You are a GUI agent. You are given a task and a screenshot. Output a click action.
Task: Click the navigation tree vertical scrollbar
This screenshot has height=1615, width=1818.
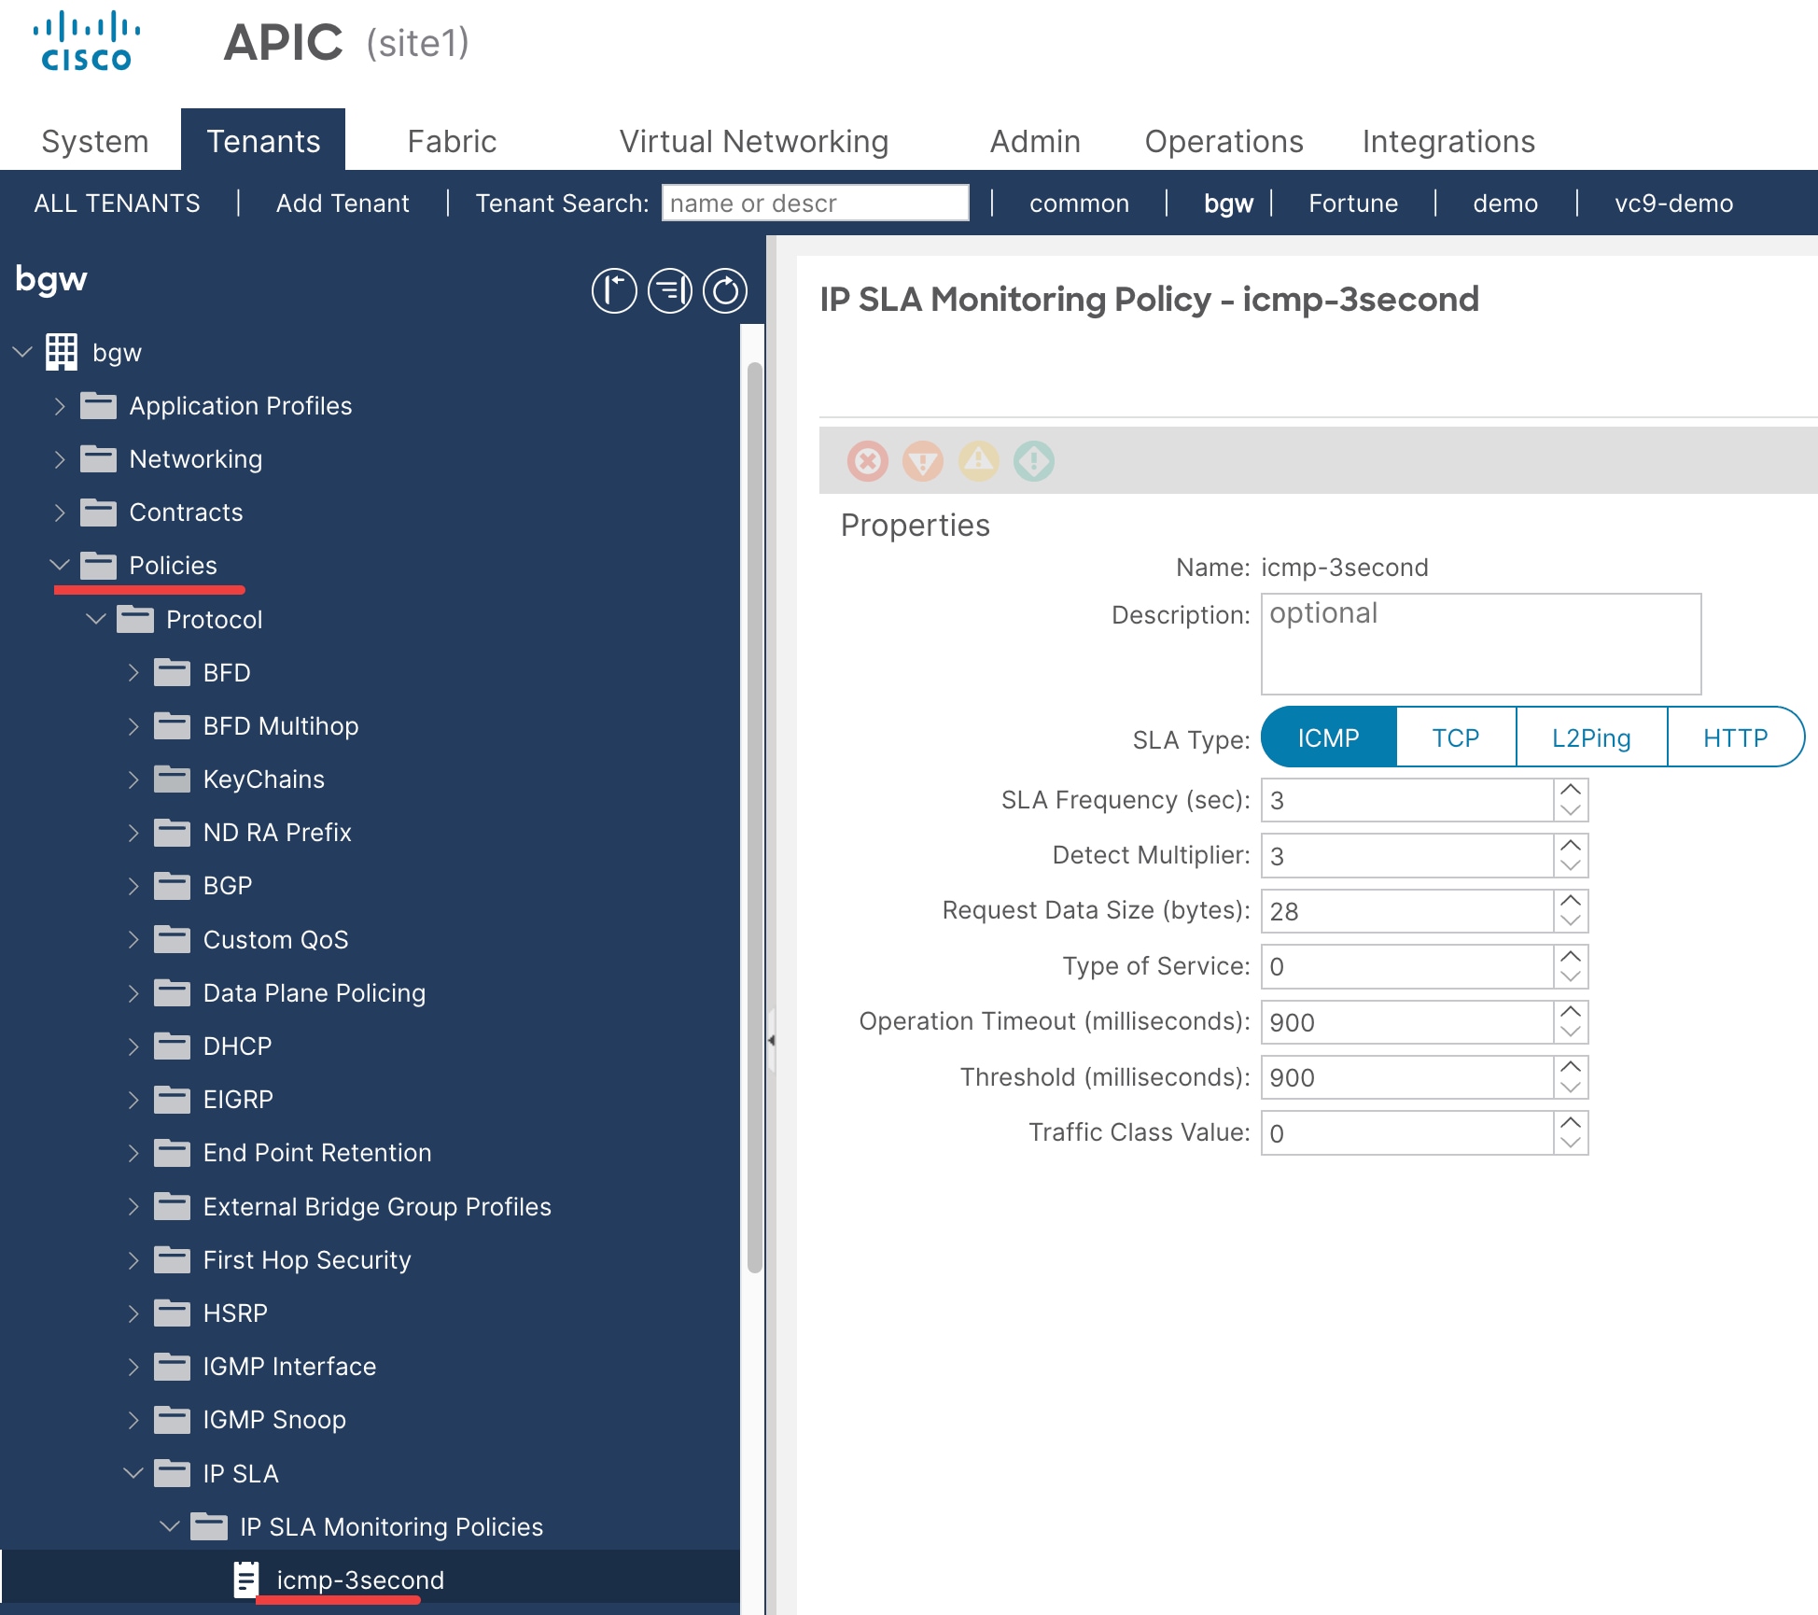click(x=755, y=817)
